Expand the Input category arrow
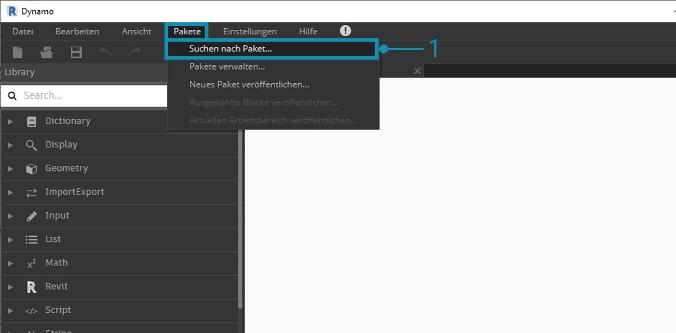This screenshot has width=676, height=333. pos(10,215)
